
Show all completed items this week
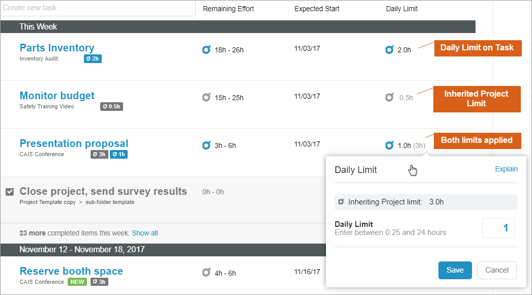(x=144, y=233)
